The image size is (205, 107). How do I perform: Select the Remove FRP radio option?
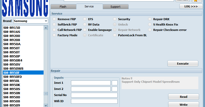point(54,19)
